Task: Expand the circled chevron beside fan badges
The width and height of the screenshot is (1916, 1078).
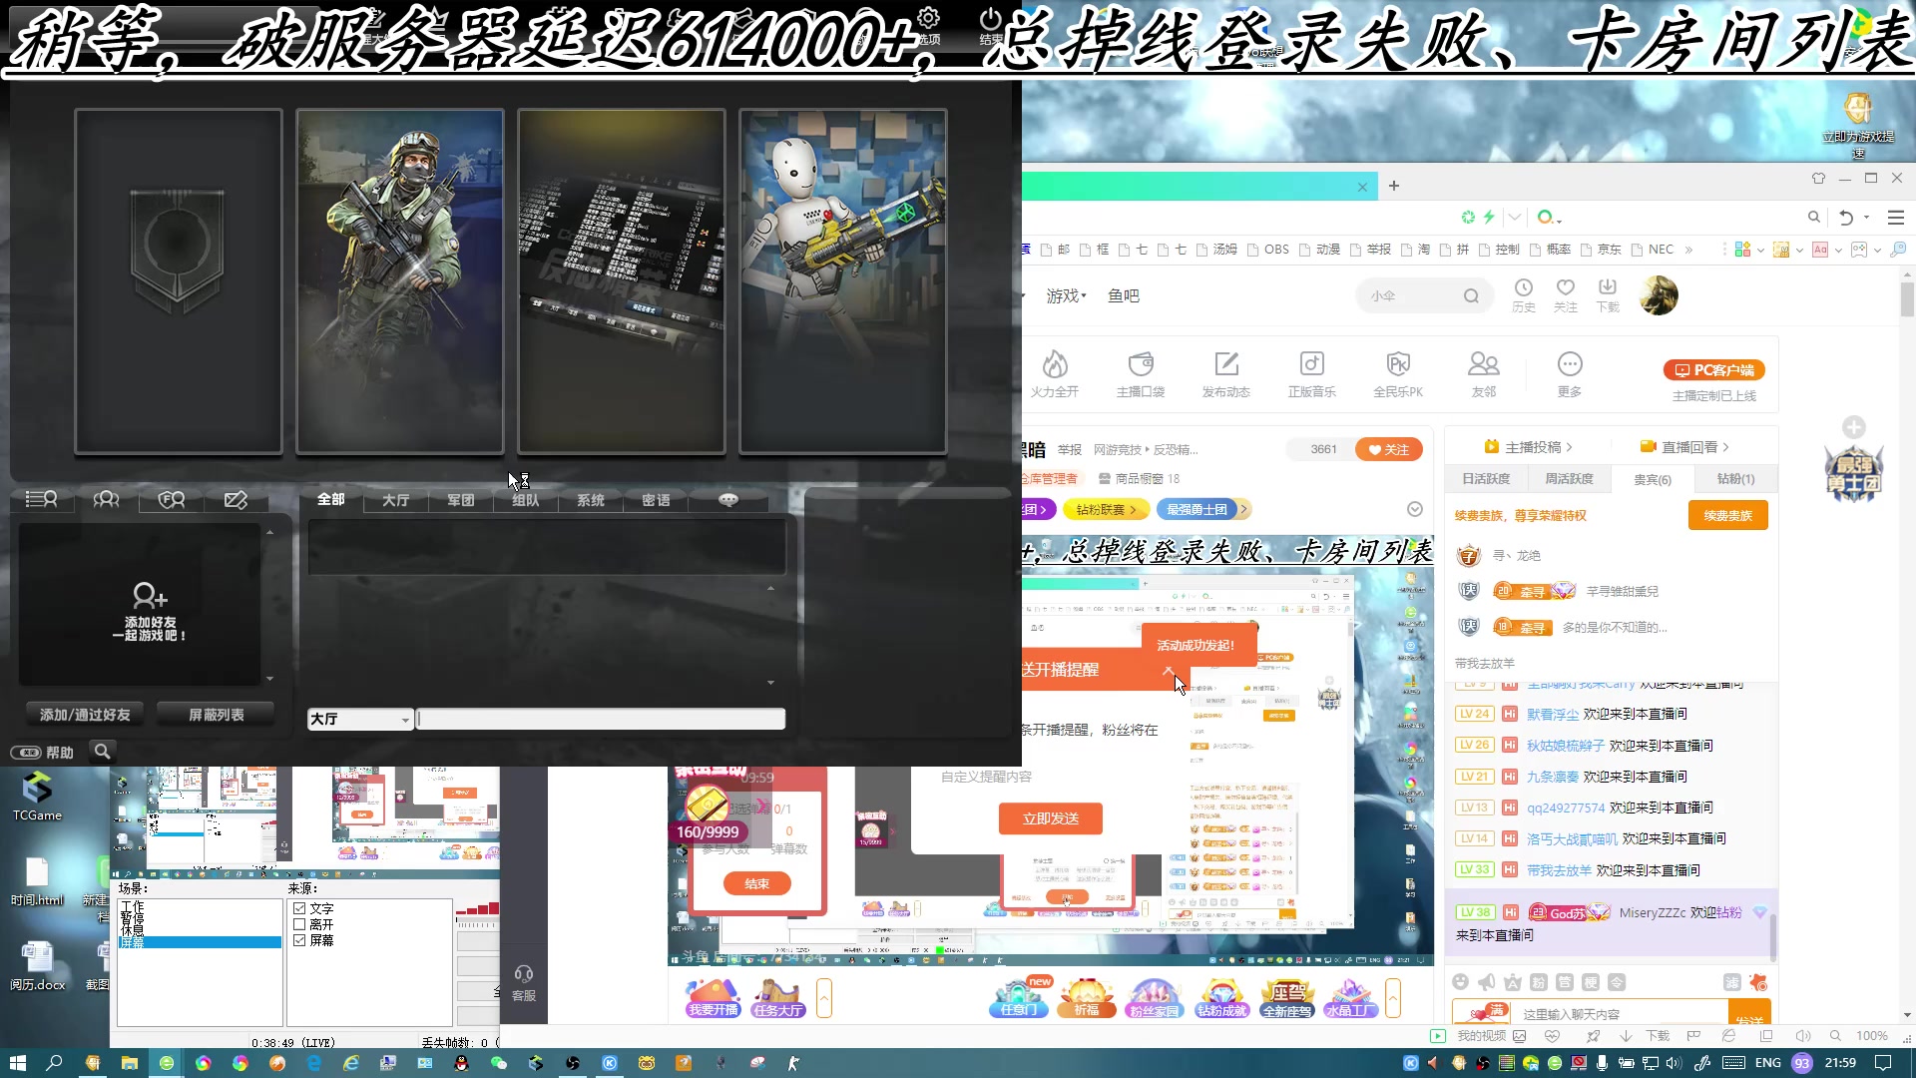Action: [x=1415, y=509]
